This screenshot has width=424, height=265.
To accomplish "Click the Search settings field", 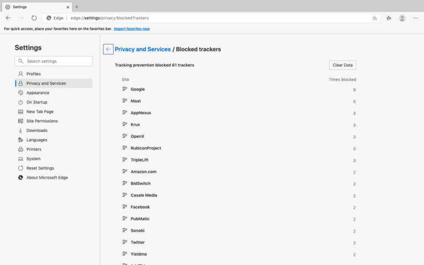I will (54, 61).
